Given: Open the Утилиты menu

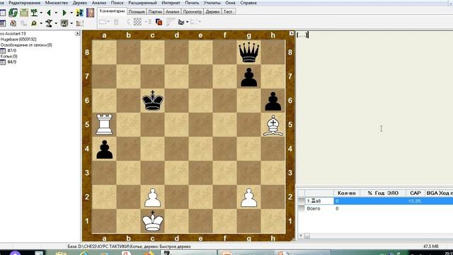Looking at the screenshot, I should (212, 3).
